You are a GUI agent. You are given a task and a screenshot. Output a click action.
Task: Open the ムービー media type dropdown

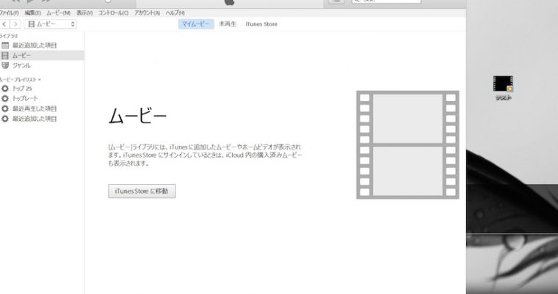click(x=50, y=24)
